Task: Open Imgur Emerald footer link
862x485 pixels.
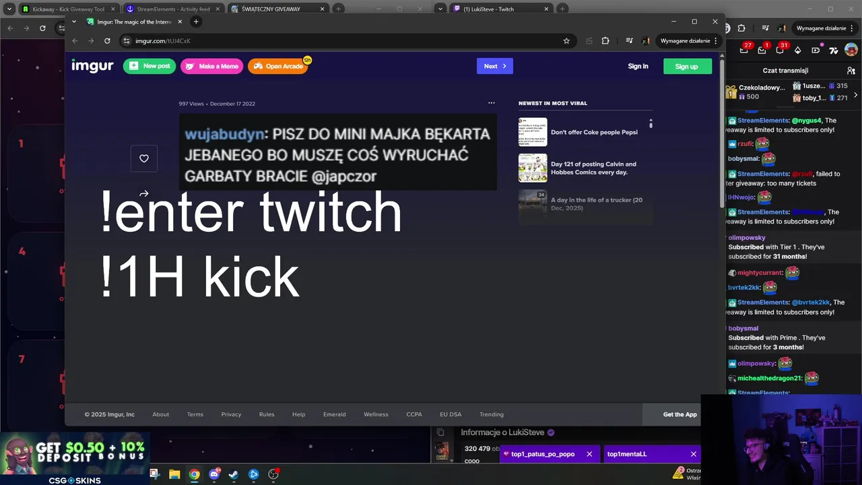Action: pyautogui.click(x=334, y=414)
